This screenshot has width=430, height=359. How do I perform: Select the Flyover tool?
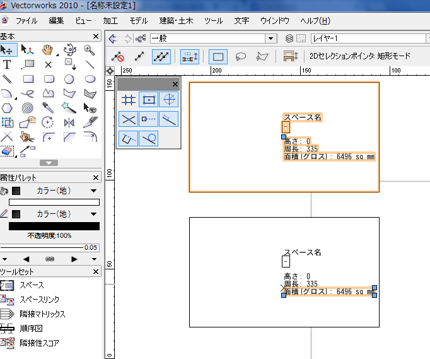point(69,49)
